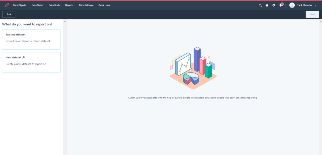Open the Price Grids menu
This screenshot has height=155, width=322.
pyautogui.click(x=55, y=5)
